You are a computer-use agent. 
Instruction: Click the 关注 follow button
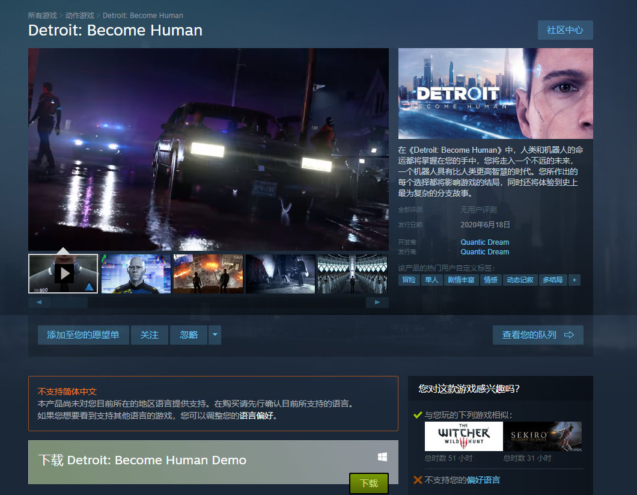[150, 335]
